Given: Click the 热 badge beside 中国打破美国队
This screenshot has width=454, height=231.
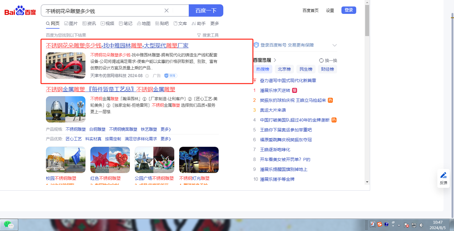Looking at the screenshot, I should click(334, 120).
